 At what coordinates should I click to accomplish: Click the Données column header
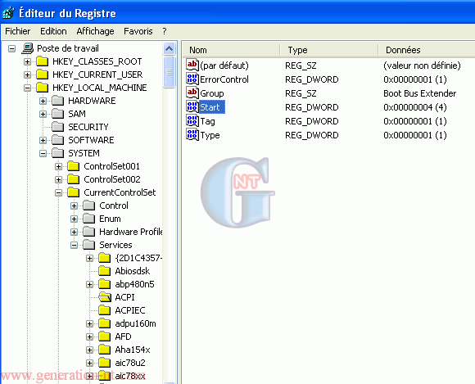[427, 50]
